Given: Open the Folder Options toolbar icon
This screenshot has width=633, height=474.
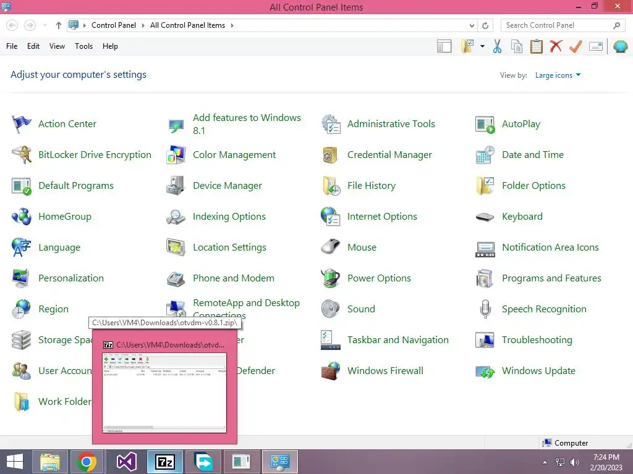Looking at the screenshot, I should [x=467, y=46].
